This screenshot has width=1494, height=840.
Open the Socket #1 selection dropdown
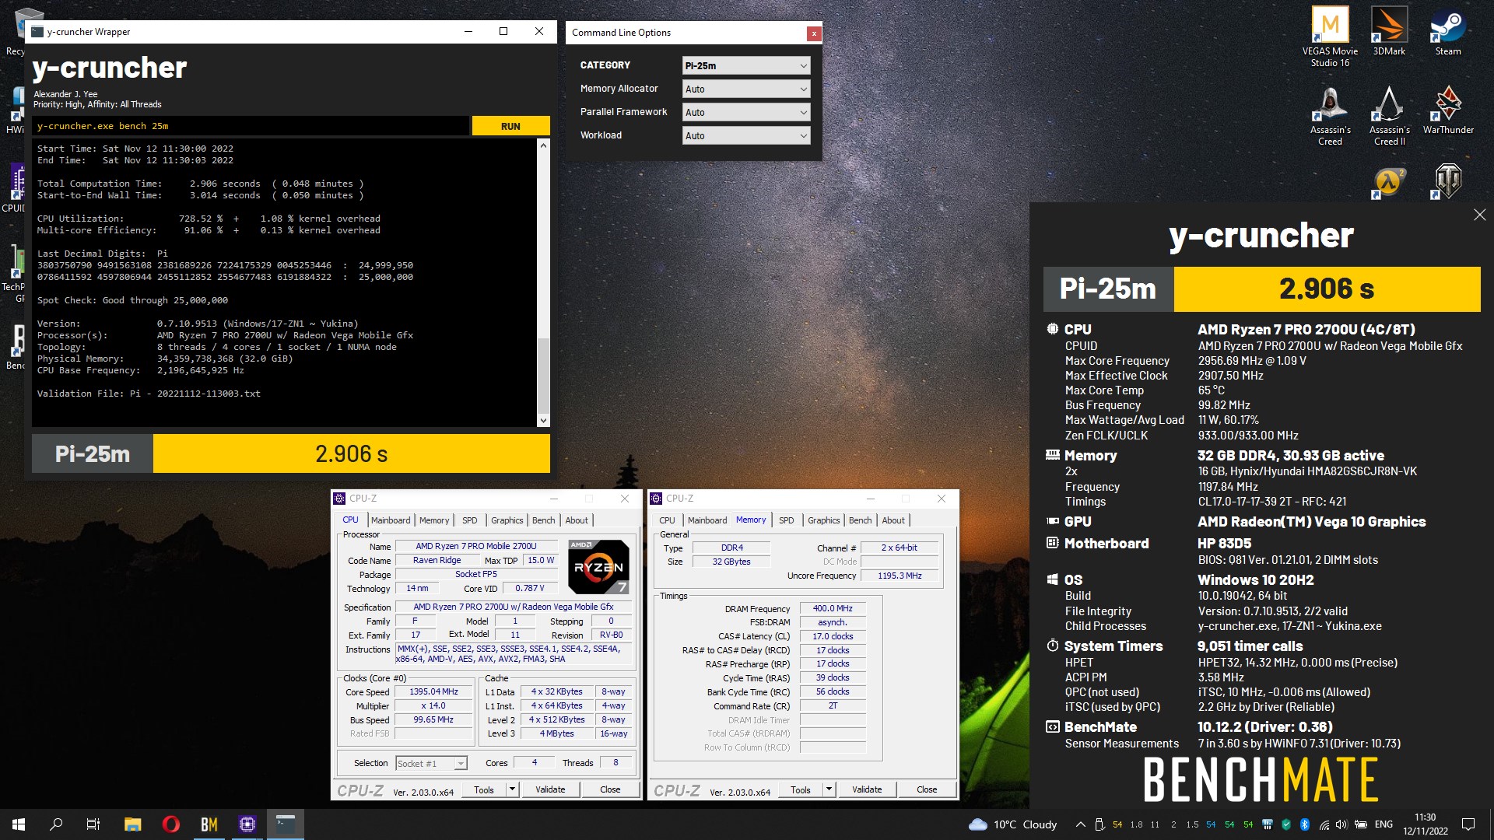[431, 764]
